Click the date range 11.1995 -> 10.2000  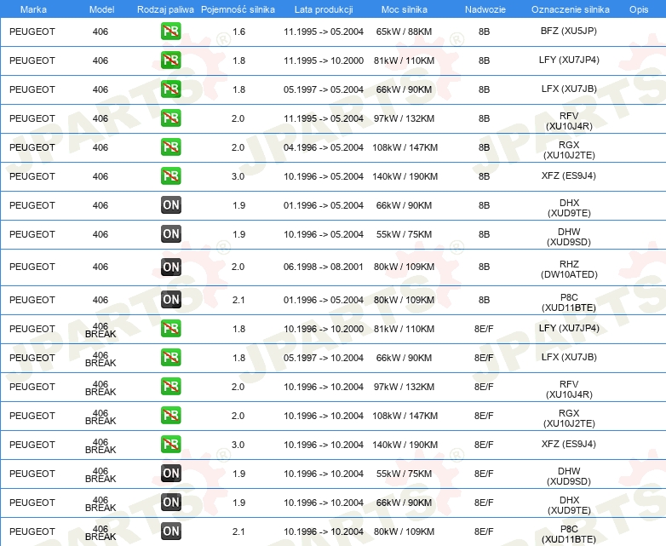(324, 60)
